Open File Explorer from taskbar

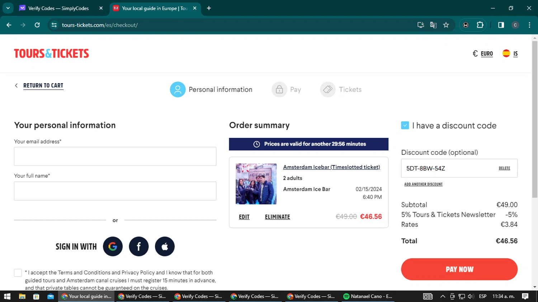(22, 296)
